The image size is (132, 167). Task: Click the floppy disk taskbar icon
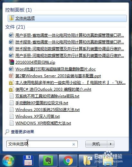[28, 161]
